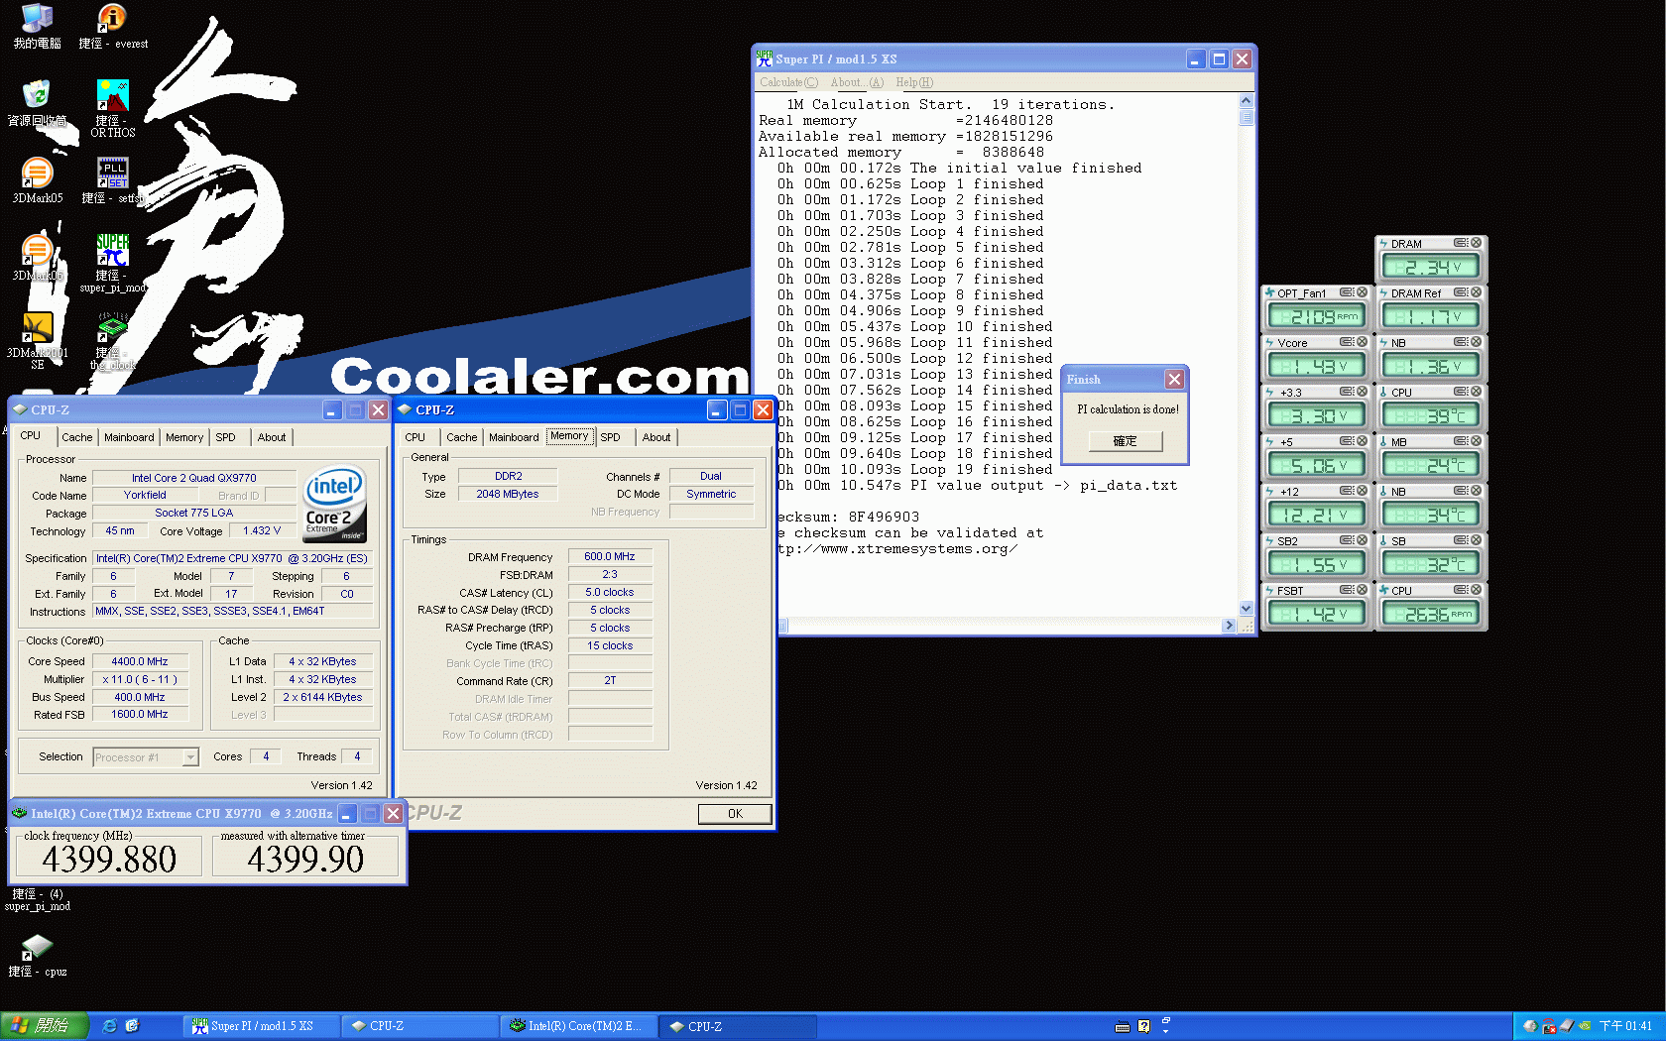Click the memory Size value 2048 MBytes
The width and height of the screenshot is (1666, 1041).
pos(508,495)
